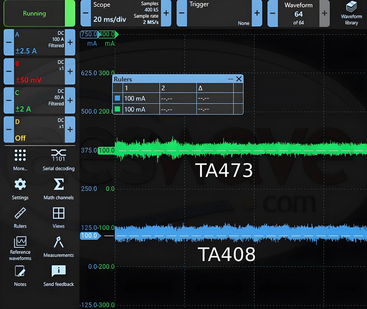The width and height of the screenshot is (367, 309).
Task: Toggle the Running capture button
Action: [x=39, y=14]
